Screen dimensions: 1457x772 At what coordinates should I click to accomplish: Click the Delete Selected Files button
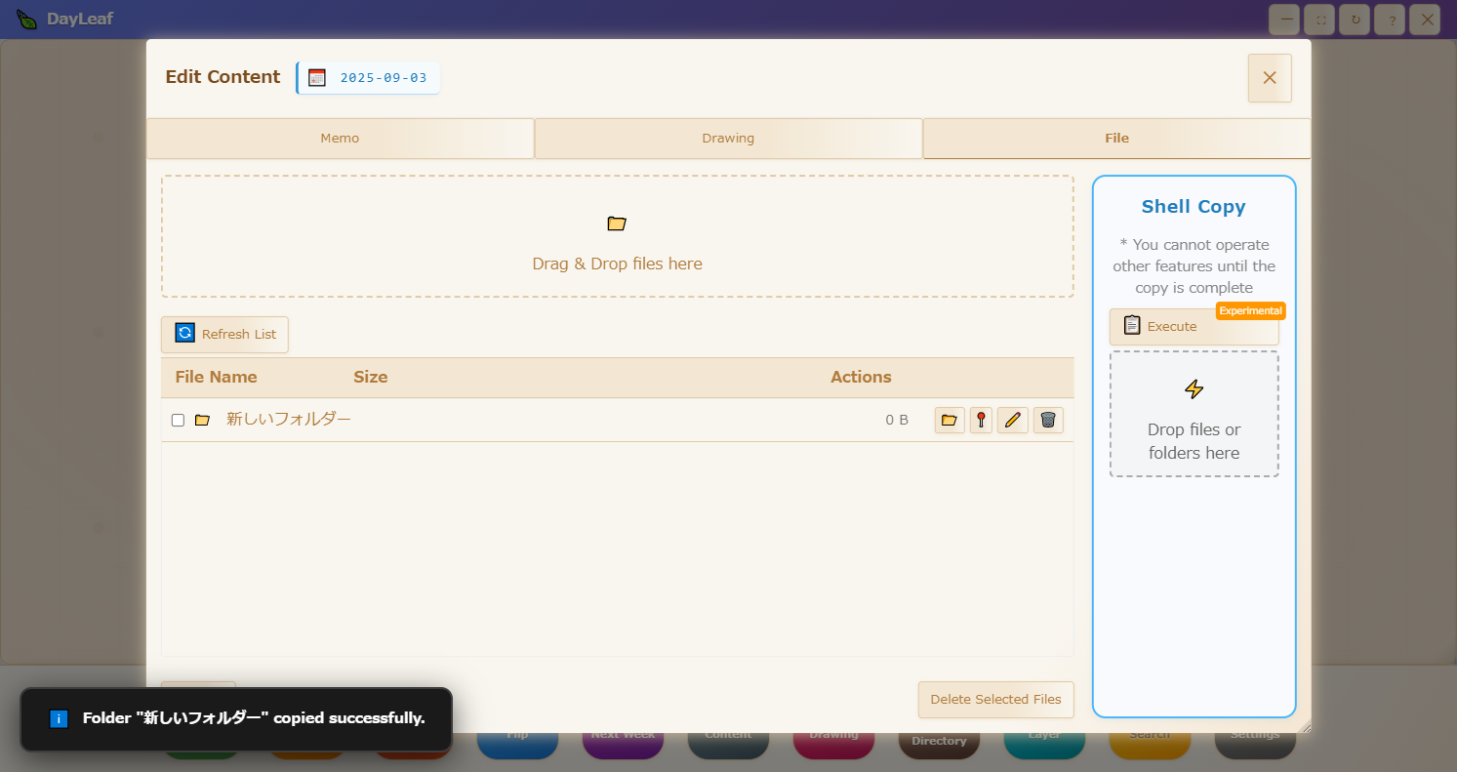pyautogui.click(x=995, y=699)
